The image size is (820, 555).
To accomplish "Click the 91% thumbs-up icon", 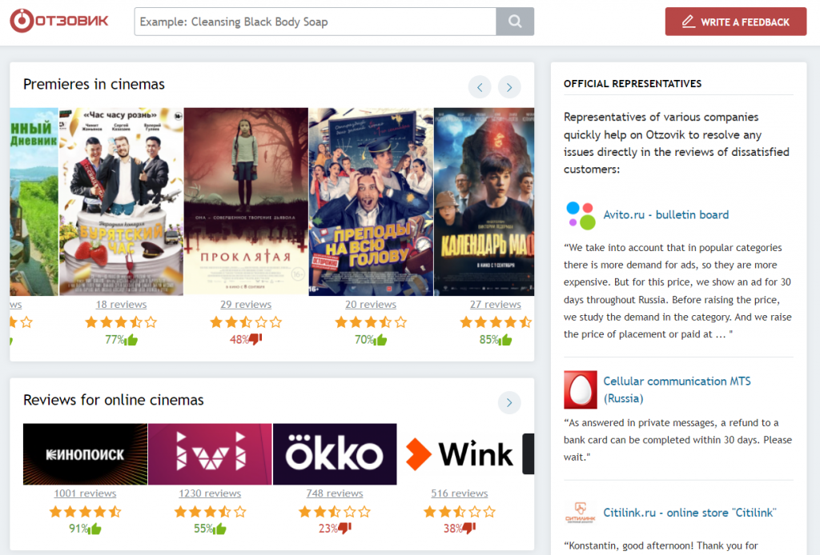I will 96,529.
